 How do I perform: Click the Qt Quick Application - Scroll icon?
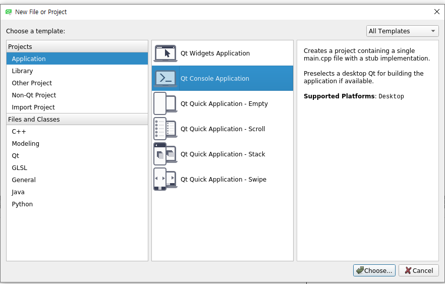(165, 129)
